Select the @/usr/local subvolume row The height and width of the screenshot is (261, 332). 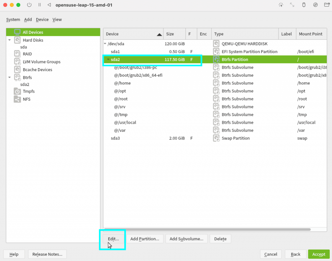coord(215,123)
